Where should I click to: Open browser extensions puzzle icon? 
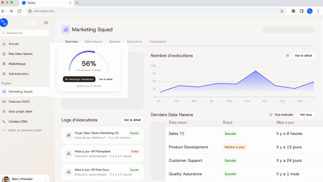(x=293, y=11)
